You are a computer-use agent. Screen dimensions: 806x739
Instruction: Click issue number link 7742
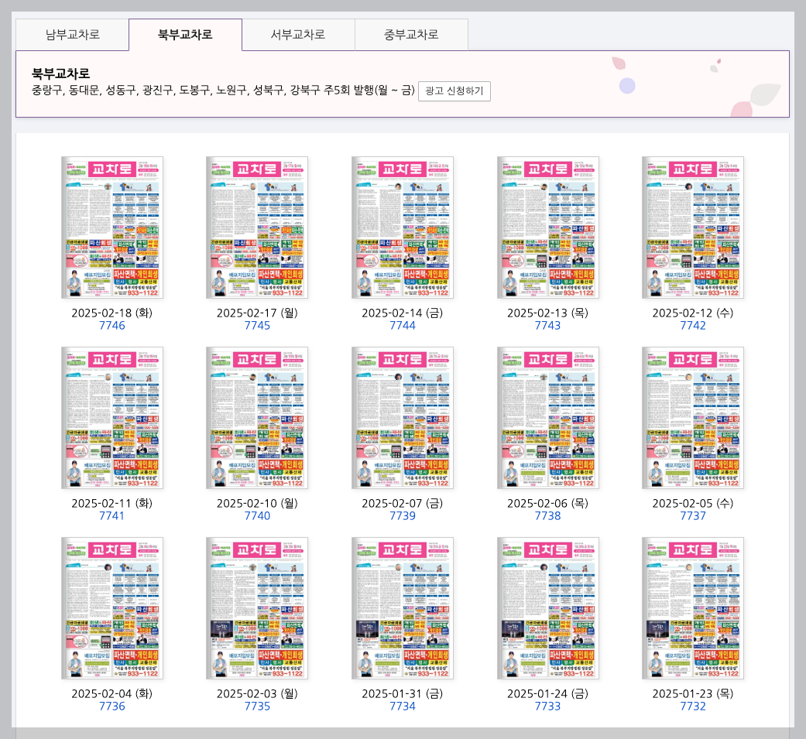pos(693,325)
